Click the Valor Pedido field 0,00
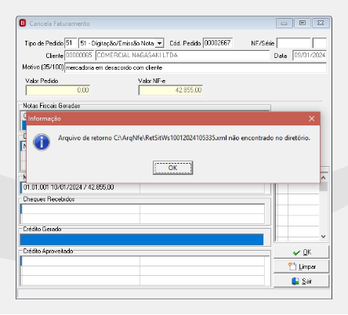 tap(58, 90)
